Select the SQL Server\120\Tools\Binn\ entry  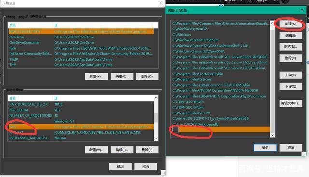coord(221,63)
